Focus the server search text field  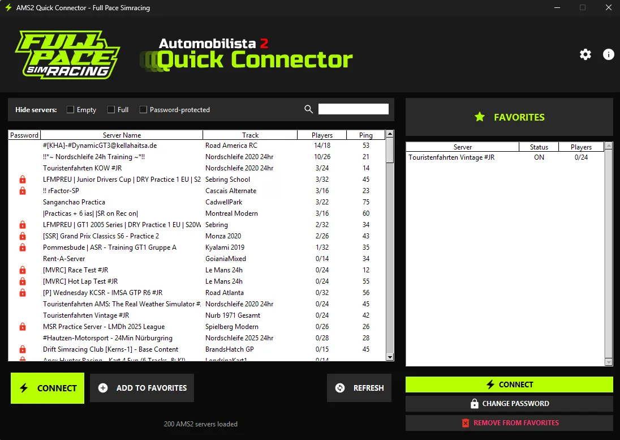point(353,109)
